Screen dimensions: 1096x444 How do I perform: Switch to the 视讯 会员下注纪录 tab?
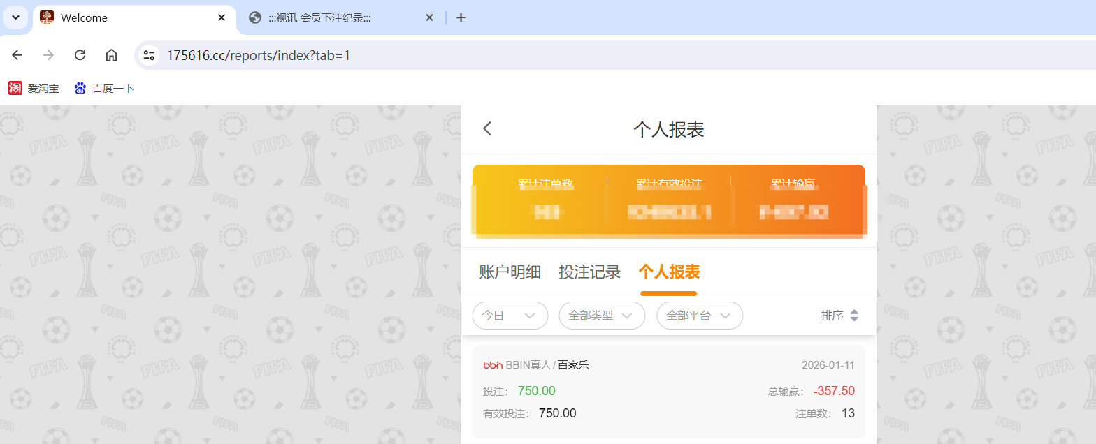coord(342,17)
